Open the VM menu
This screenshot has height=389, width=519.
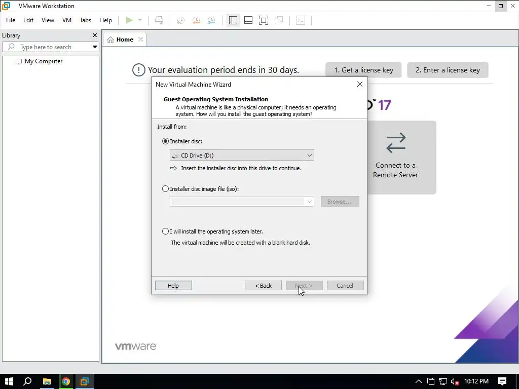point(67,20)
